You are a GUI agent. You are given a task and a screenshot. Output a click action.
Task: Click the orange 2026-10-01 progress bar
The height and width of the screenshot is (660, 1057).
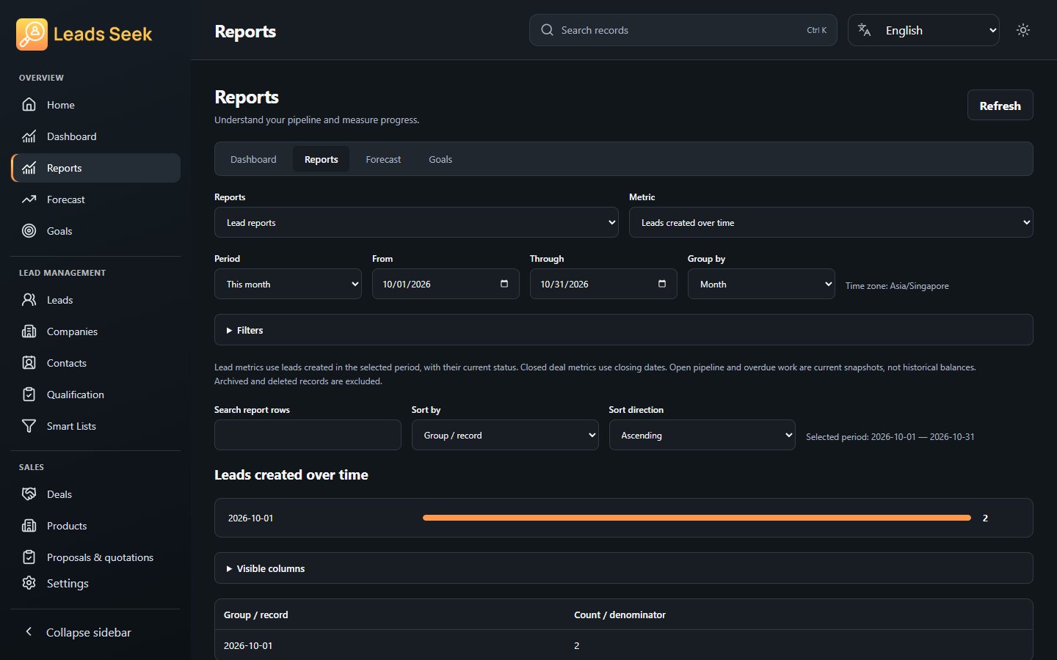(x=697, y=518)
